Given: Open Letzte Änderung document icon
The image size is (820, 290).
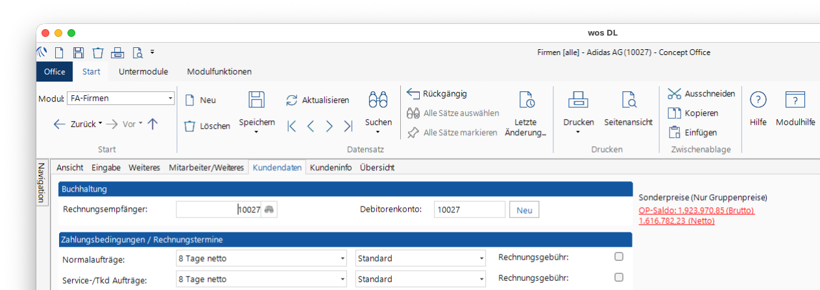Looking at the screenshot, I should (x=526, y=100).
